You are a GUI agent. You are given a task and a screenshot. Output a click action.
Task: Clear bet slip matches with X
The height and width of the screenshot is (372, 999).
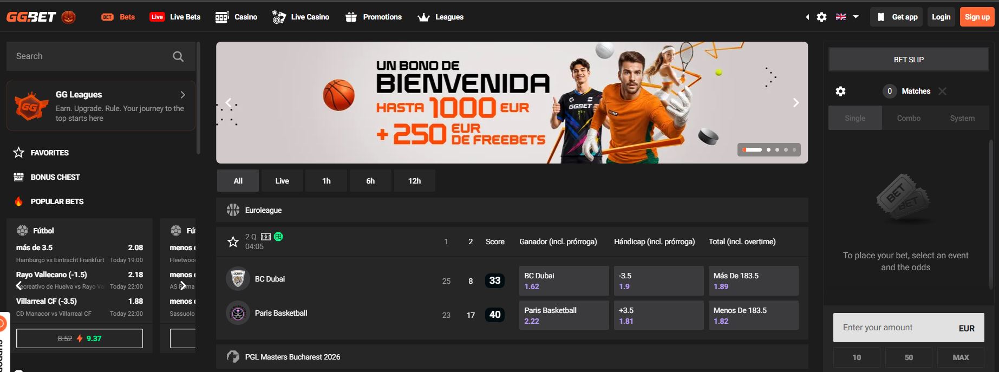pos(942,91)
